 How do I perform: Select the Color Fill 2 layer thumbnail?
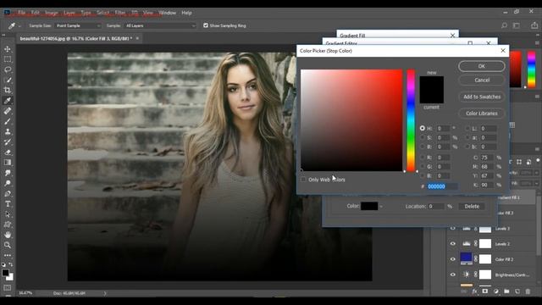click(467, 259)
